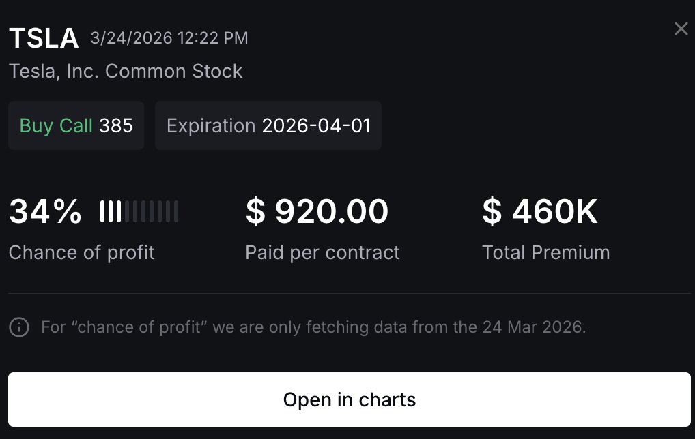Click the Paid per contract label
Screen dimensions: 695x439
click(x=322, y=253)
